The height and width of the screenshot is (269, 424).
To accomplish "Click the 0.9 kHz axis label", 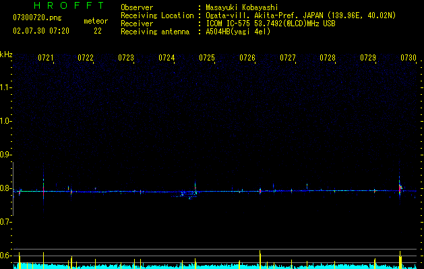I will click(5, 155).
